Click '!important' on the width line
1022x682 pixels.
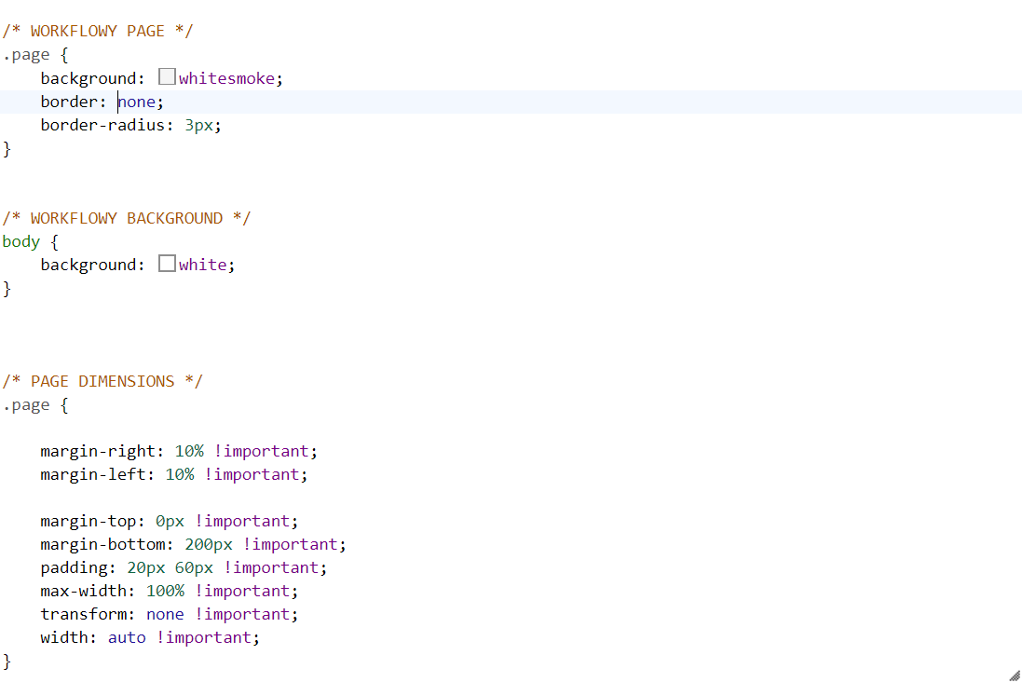203,637
